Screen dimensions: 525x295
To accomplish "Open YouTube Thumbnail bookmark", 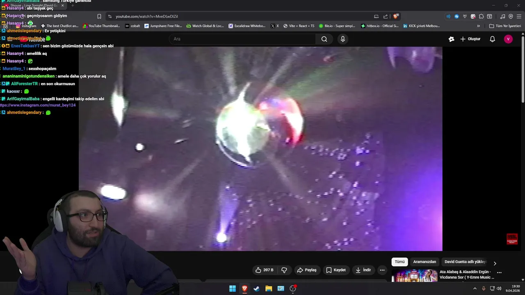I will [x=101, y=26].
